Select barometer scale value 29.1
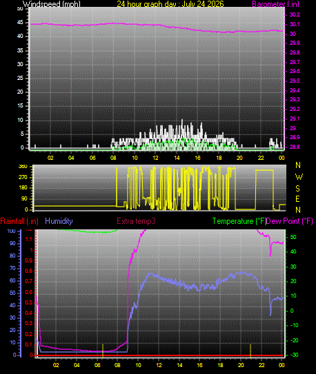Viewport: 316px width, 374px height. [x=295, y=118]
